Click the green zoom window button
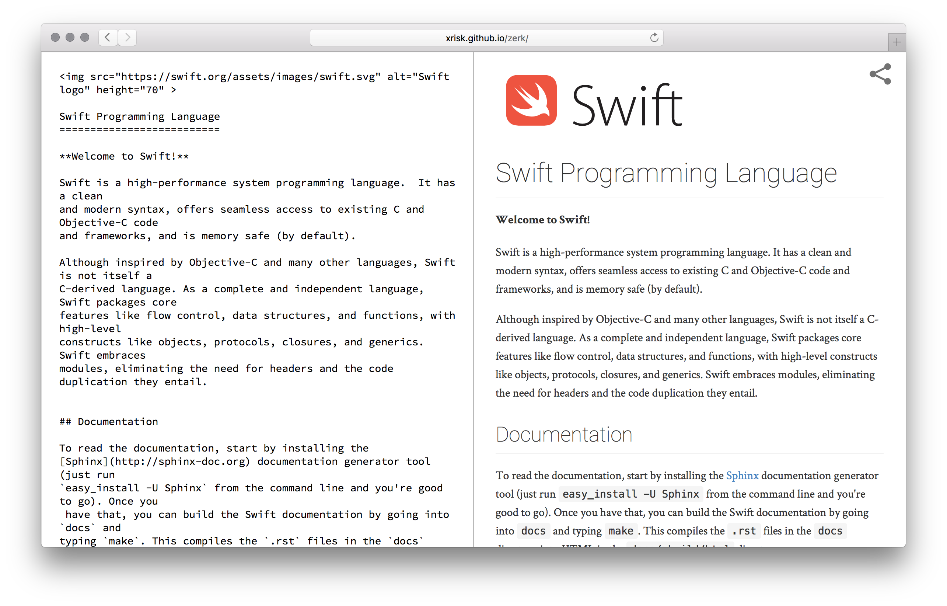947x606 pixels. coord(84,37)
